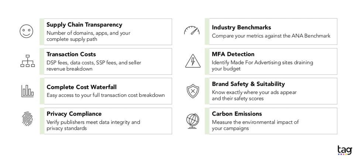Click the Made For Advertising sites description
Image resolution: width=359 pixels, height=162 pixels.
262,66
